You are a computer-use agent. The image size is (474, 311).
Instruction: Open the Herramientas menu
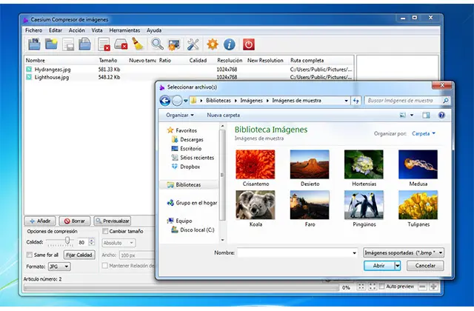(124, 30)
